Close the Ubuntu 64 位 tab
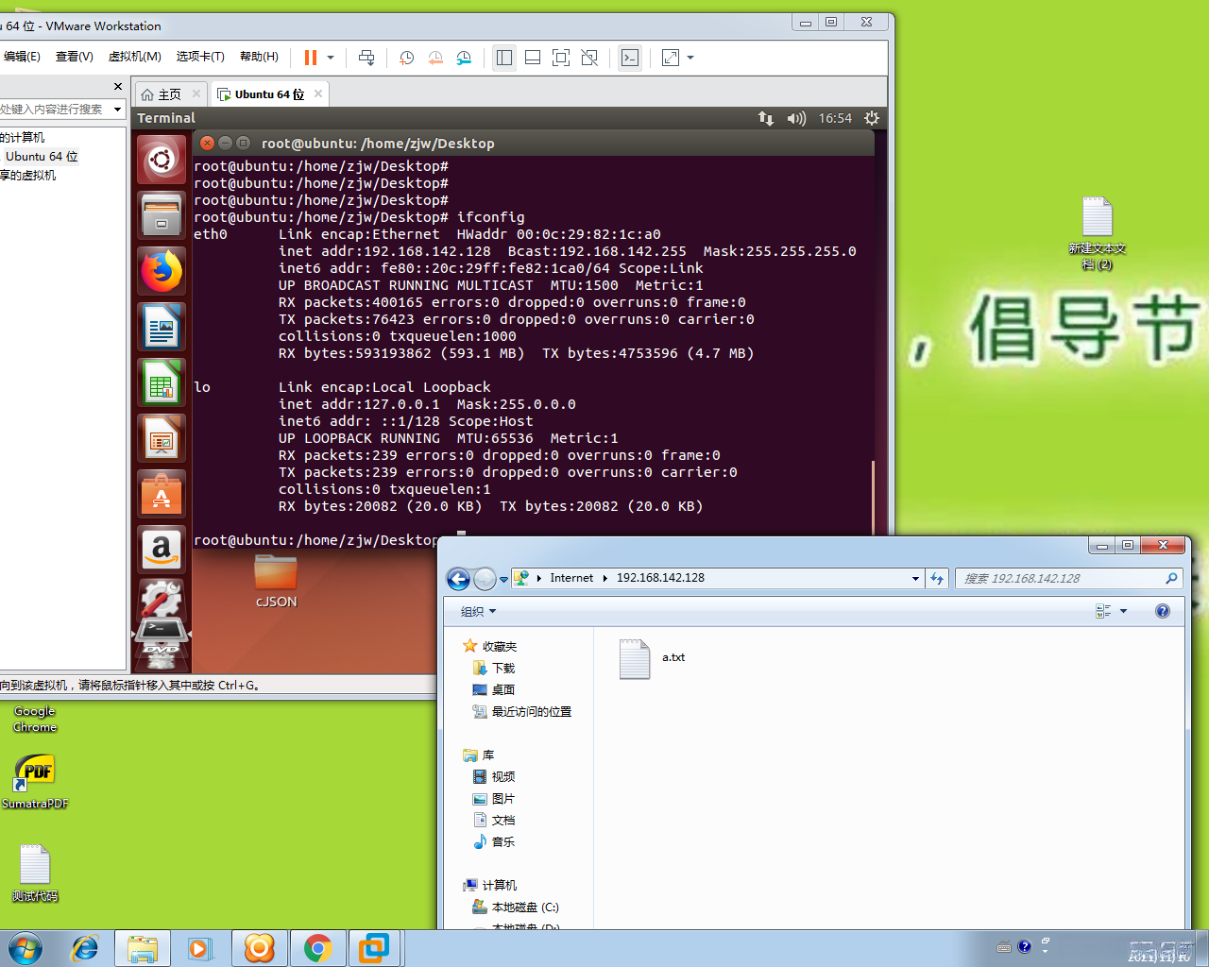Image resolution: width=1209 pixels, height=967 pixels. (x=318, y=93)
